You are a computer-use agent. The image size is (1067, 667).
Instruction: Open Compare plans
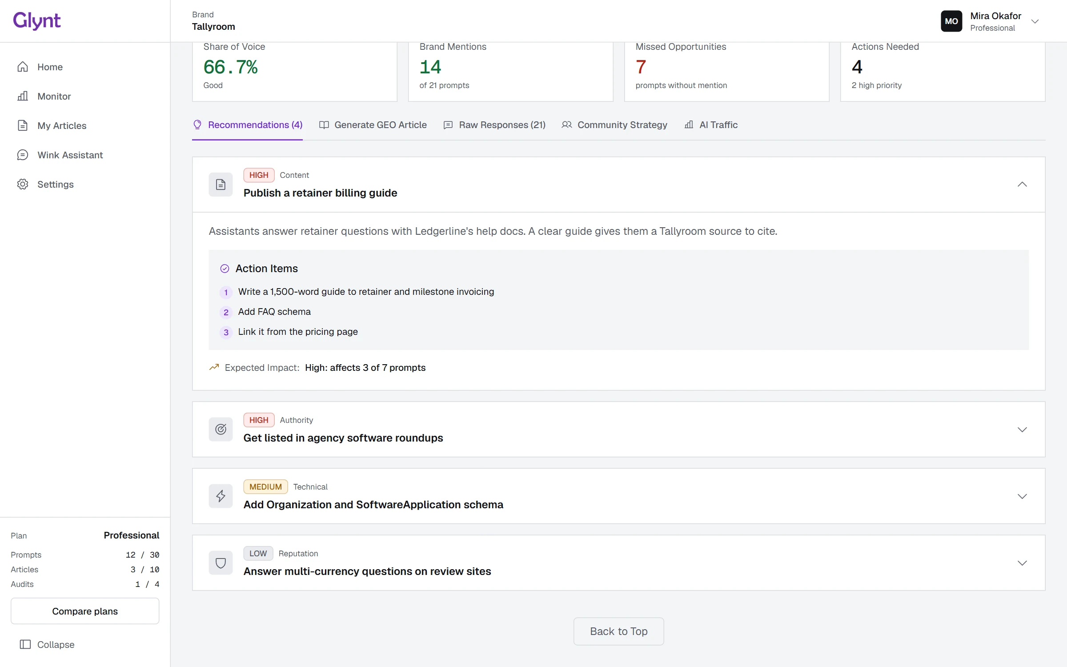point(85,611)
